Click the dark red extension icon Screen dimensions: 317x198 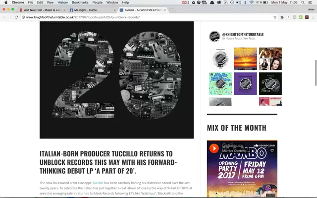[307, 17]
